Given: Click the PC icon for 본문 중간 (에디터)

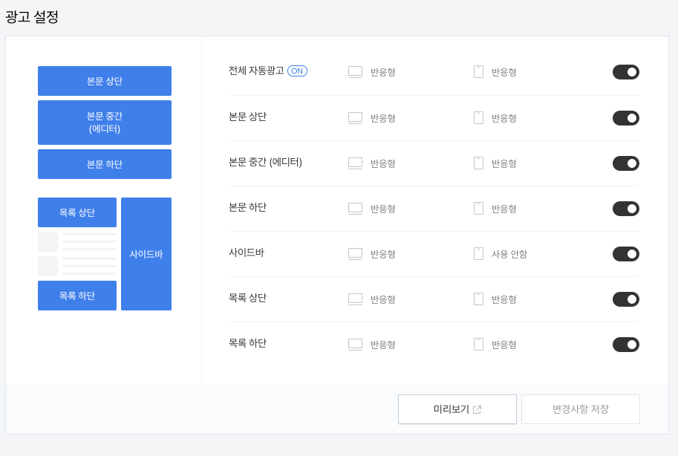Looking at the screenshot, I should [x=355, y=163].
